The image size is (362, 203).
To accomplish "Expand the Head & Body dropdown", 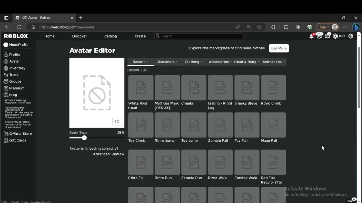I will (247, 62).
